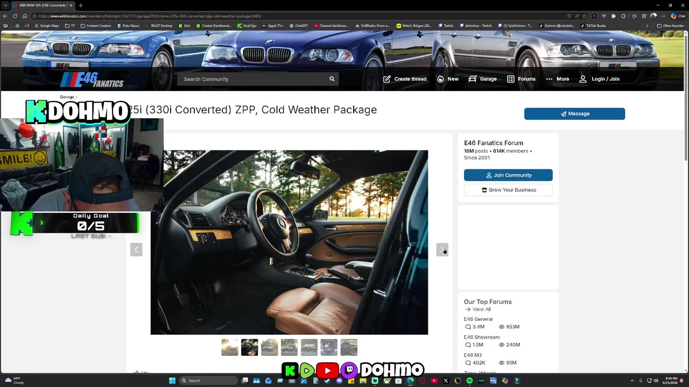Viewport: 689px width, 387px height.
Task: Open the KickClips bookmark
Action: pos(247,26)
